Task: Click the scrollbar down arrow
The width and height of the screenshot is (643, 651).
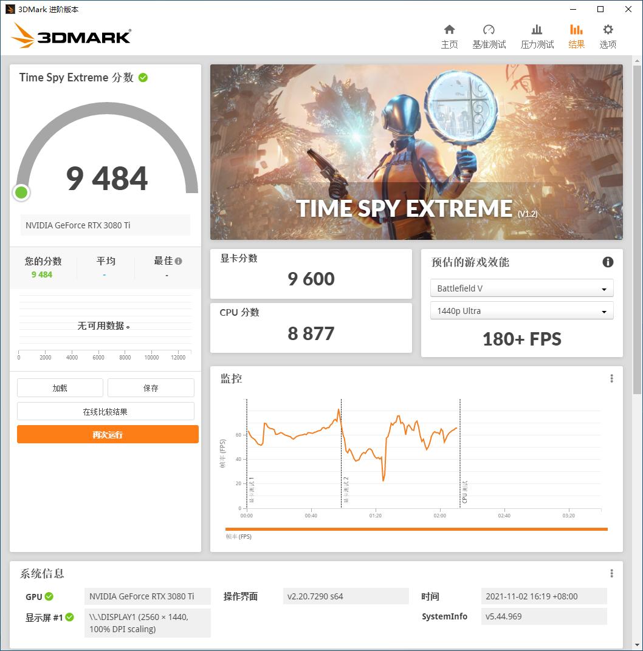Action: (637, 645)
